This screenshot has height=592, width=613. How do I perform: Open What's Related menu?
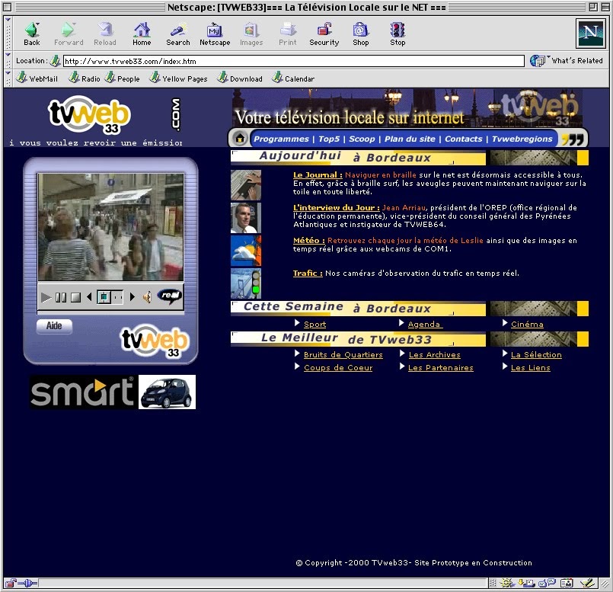[x=567, y=61]
